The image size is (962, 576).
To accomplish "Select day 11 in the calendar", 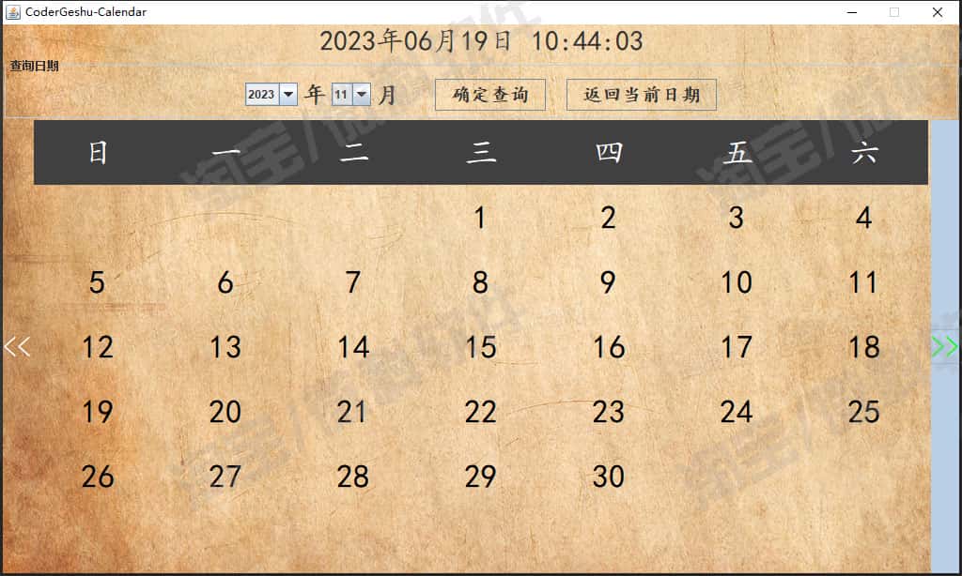I will (864, 282).
